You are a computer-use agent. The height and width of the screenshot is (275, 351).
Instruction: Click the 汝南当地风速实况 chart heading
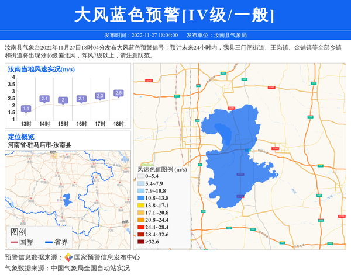(x=40, y=69)
